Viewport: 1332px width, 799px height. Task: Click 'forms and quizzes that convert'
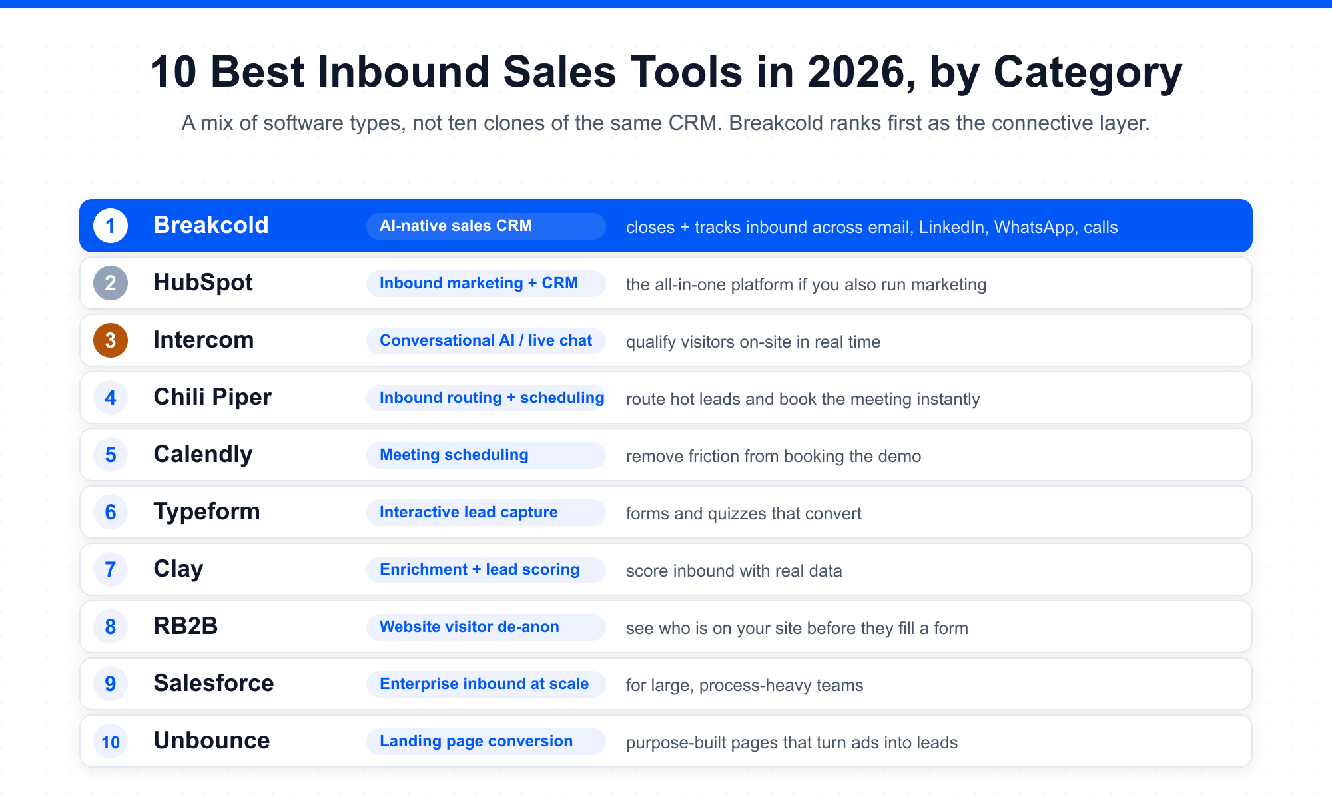tap(744, 514)
